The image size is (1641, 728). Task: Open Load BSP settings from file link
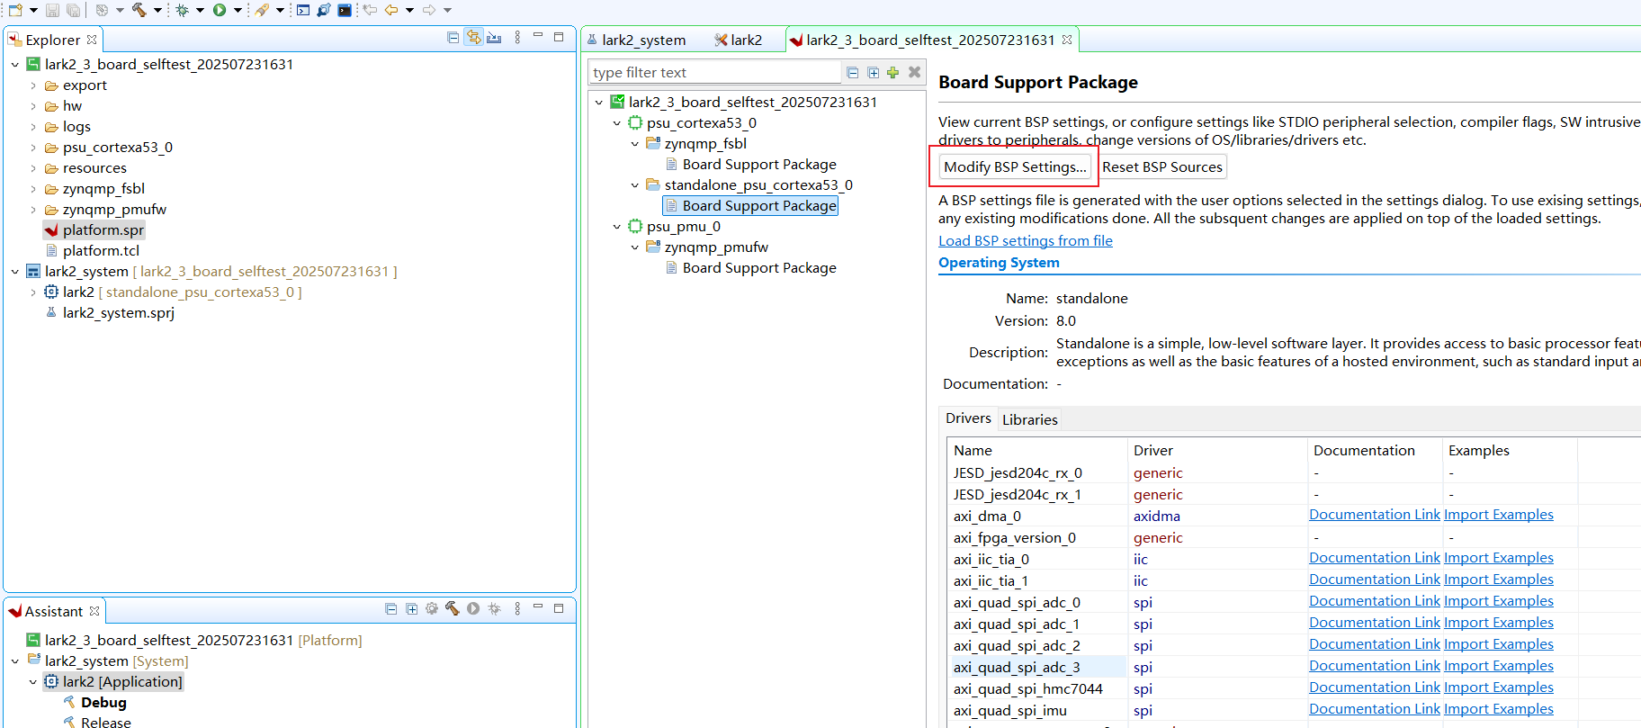[x=1026, y=240]
